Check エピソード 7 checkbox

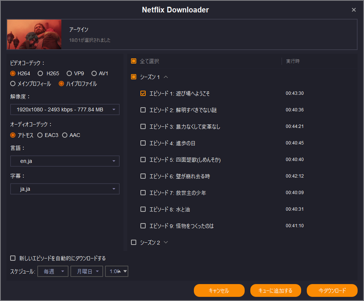[143, 193]
